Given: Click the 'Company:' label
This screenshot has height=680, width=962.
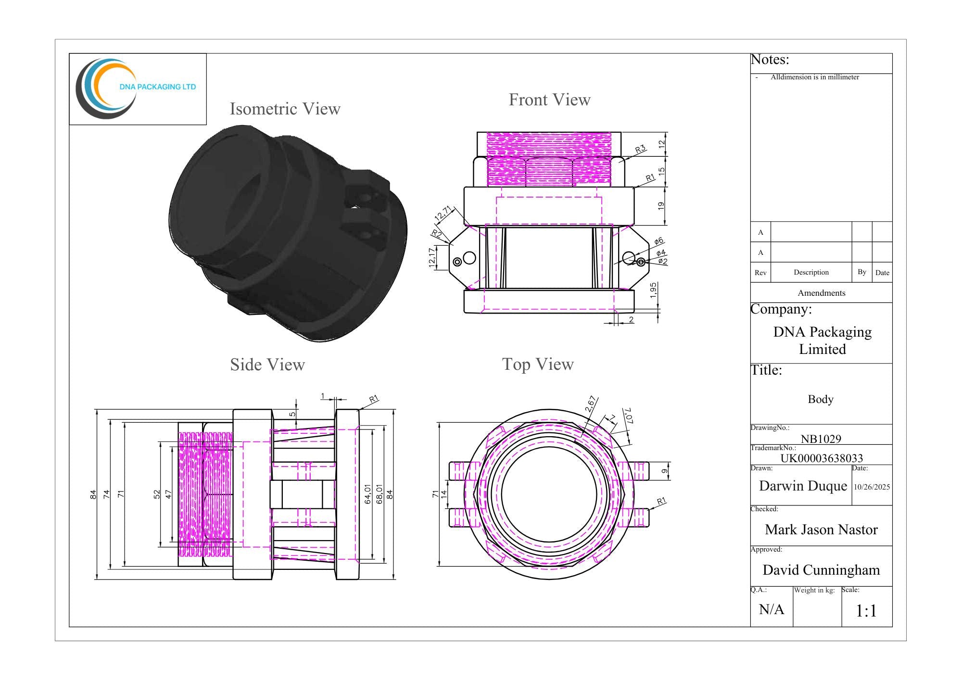Looking at the screenshot, I should (x=781, y=309).
